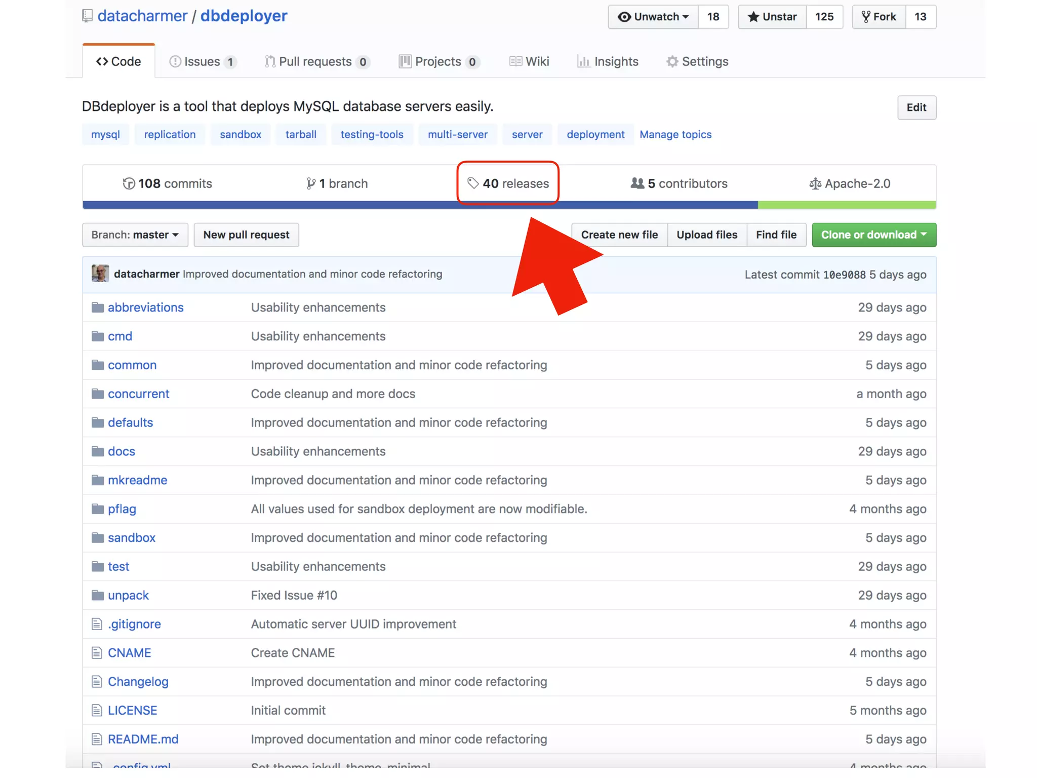Click the datacharmer avatar thumbnail

pyautogui.click(x=100, y=274)
